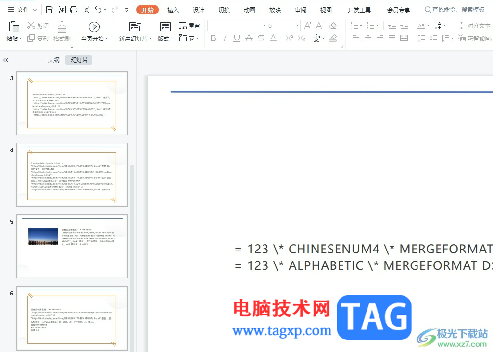Switch to the 大纲 outline tab

[53, 60]
